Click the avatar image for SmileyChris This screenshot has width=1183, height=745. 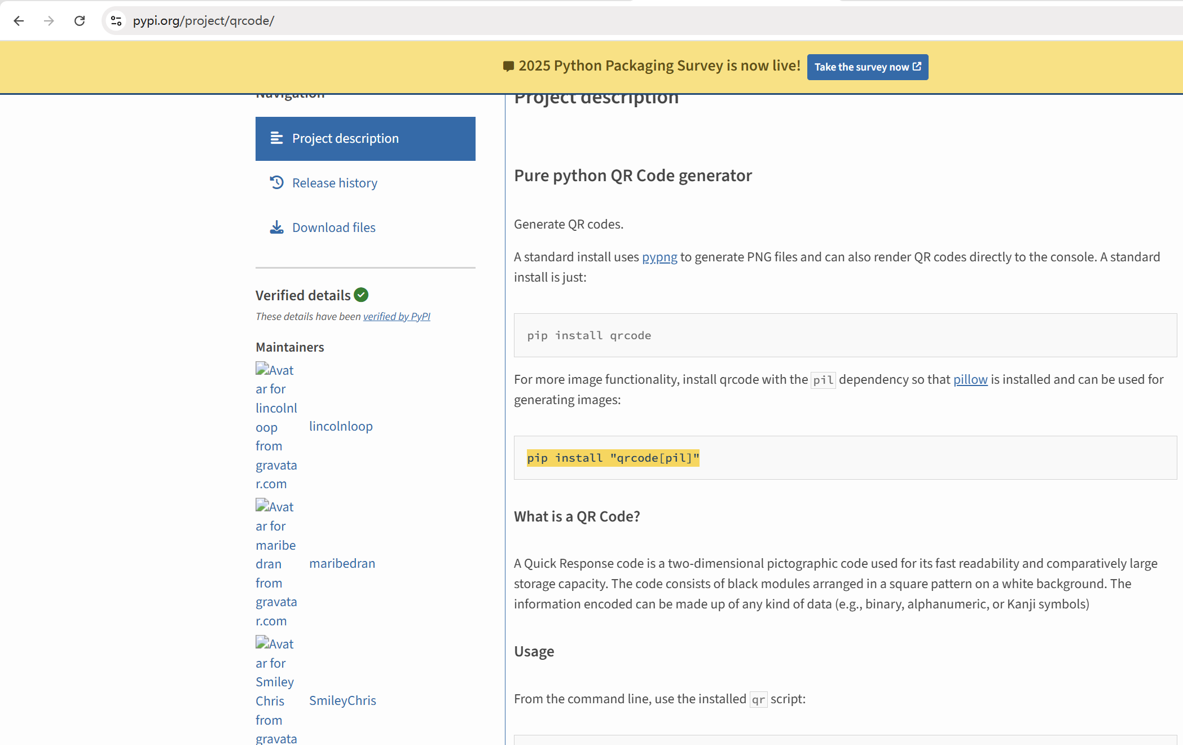[276, 691]
